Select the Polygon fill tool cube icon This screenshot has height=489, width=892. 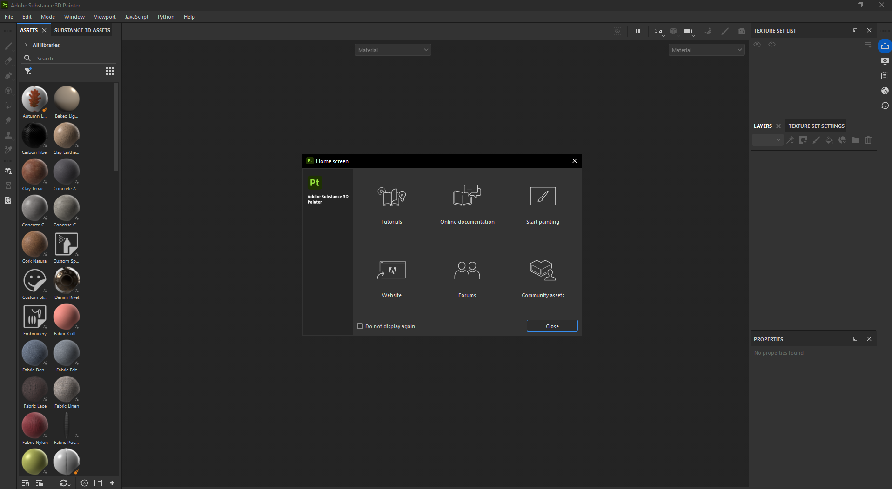[x=8, y=91]
